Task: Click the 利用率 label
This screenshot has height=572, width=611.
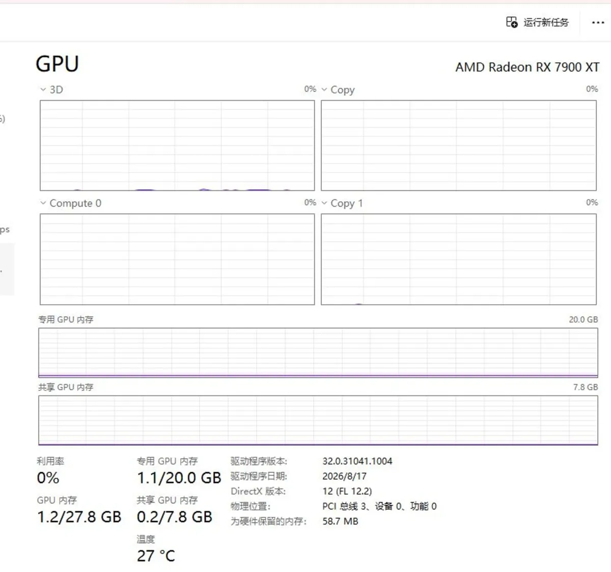Action: pos(50,461)
